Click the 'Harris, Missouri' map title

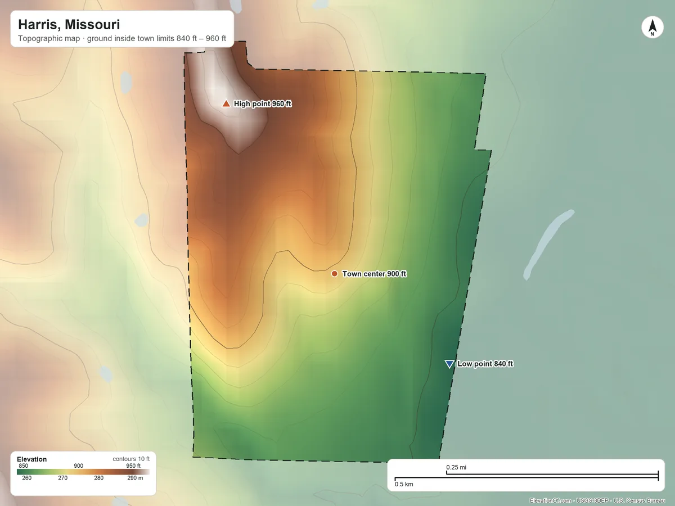pyautogui.click(x=69, y=25)
